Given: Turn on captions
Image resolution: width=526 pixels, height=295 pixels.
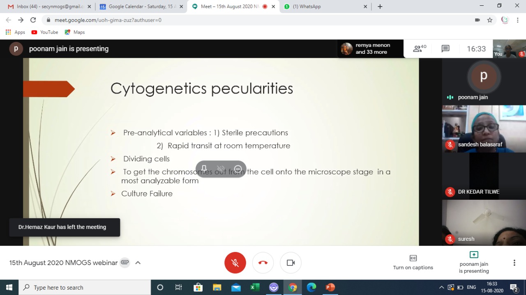Looking at the screenshot, I should [x=413, y=262].
